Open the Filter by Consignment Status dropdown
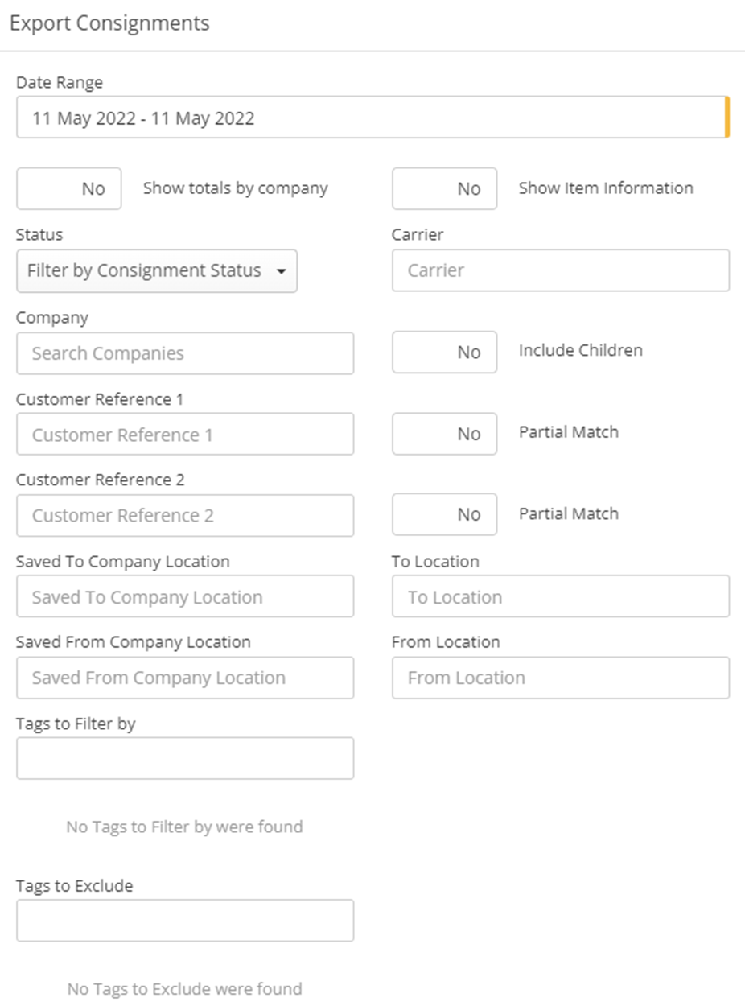The image size is (745, 1006). pyautogui.click(x=156, y=271)
